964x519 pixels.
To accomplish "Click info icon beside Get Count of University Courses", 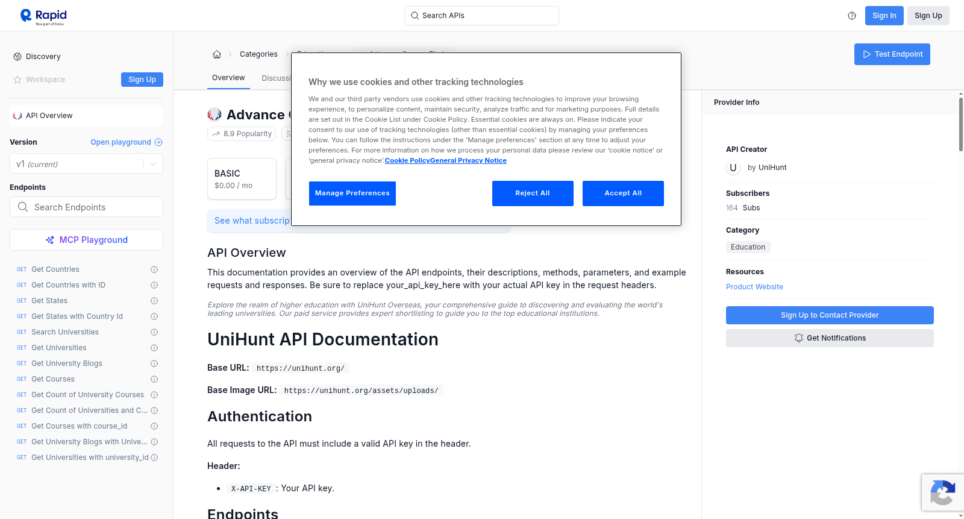I will 154,395.
